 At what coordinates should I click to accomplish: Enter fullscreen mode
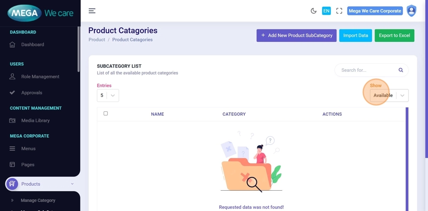[x=339, y=11]
